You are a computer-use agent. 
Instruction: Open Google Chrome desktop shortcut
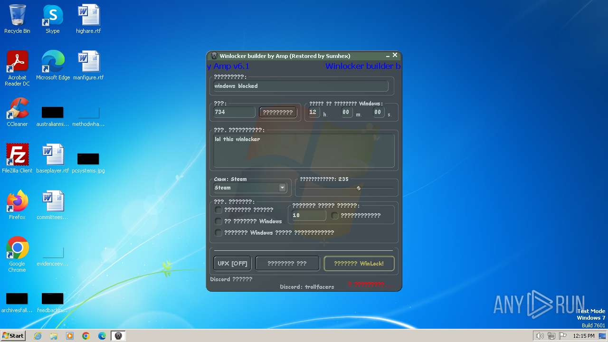(x=17, y=255)
